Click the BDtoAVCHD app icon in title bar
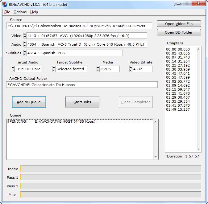Screen dimensions: 208x204 pos(5,4)
